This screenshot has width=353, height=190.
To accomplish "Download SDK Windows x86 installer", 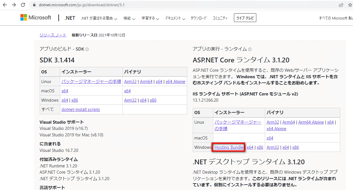I will (75, 100).
